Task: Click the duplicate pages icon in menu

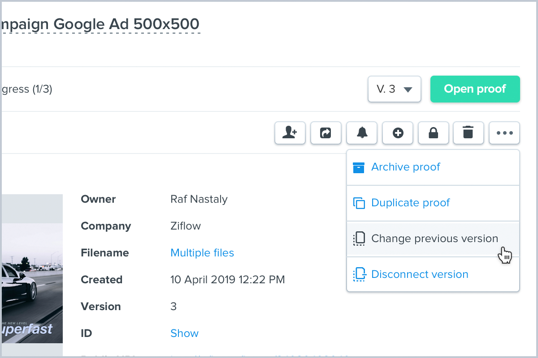Action: 359,203
